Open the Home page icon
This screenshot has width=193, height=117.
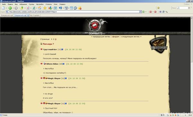pos(40,8)
